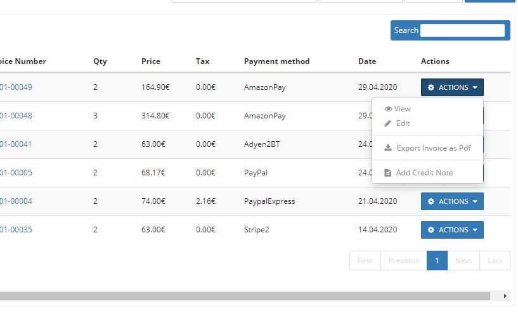Sort by Date column header
This screenshot has width=518, height=333.
(367, 61)
